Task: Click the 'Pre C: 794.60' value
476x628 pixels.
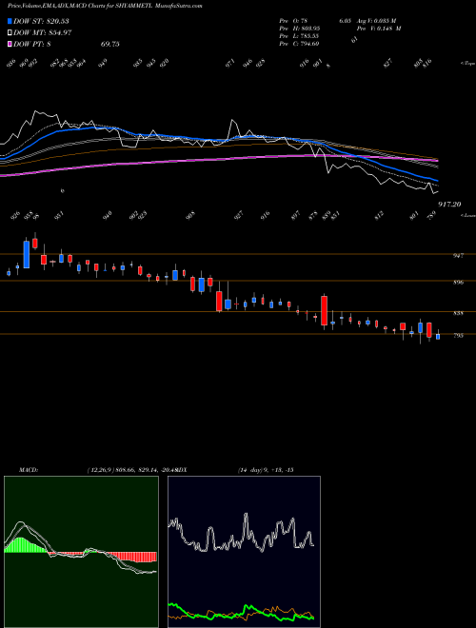Action: pos(299,44)
